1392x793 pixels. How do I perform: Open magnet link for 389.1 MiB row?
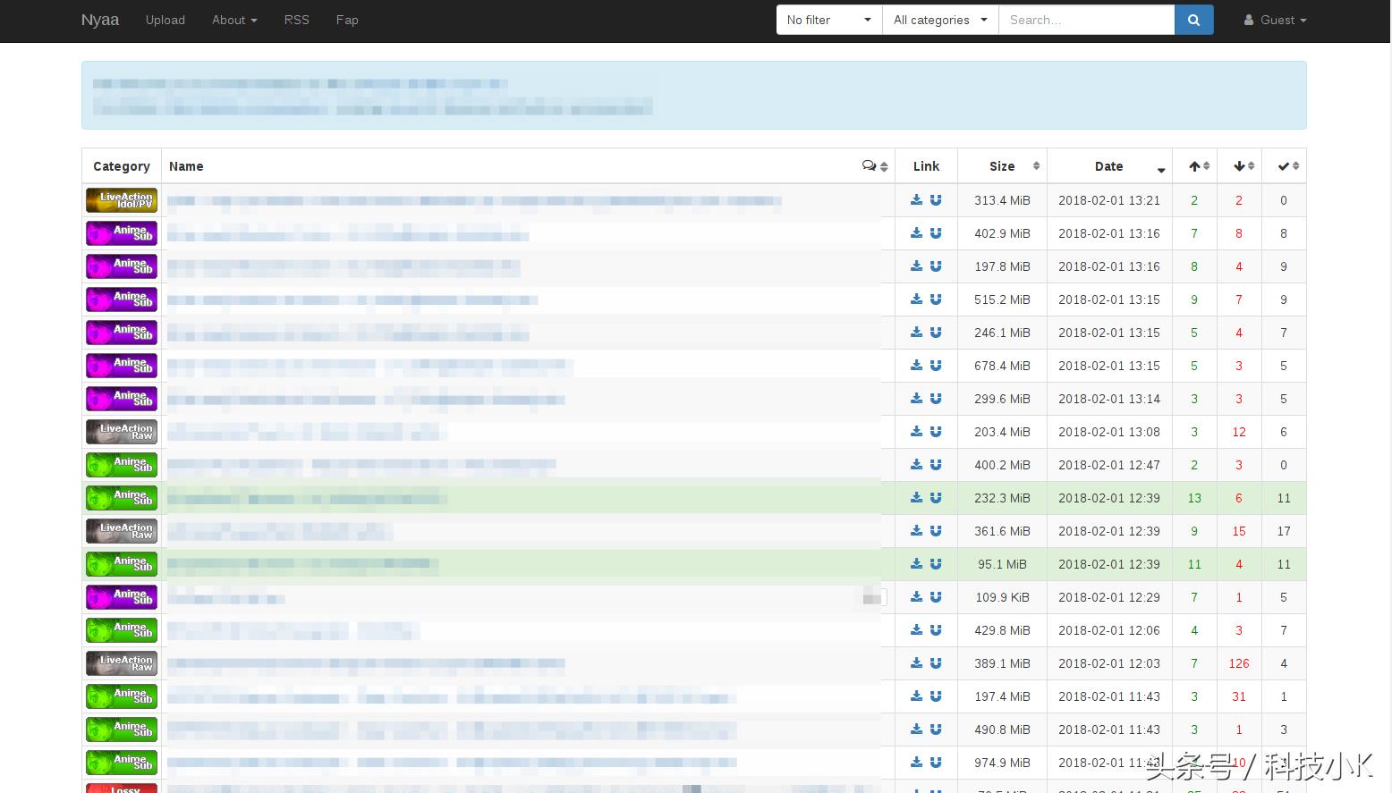[x=936, y=663]
